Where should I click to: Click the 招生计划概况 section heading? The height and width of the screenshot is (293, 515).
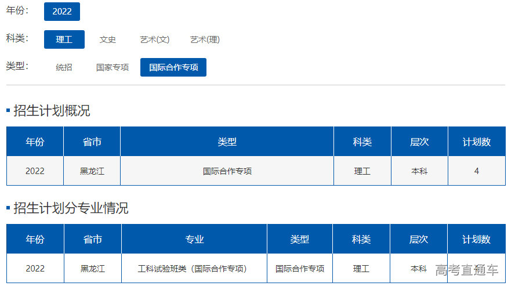[x=52, y=110]
